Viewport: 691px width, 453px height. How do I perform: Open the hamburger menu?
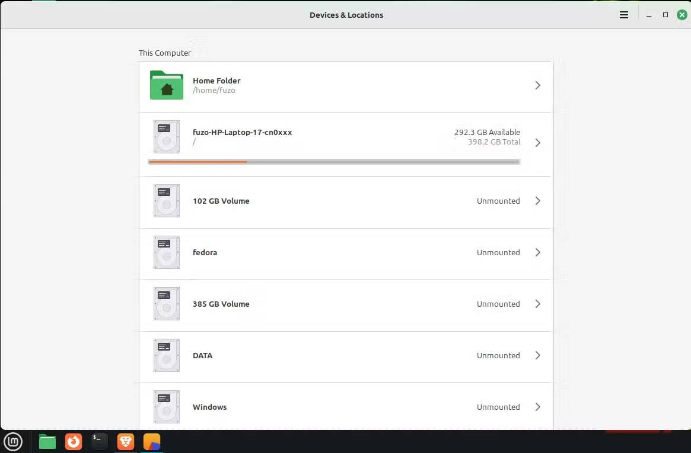(623, 15)
